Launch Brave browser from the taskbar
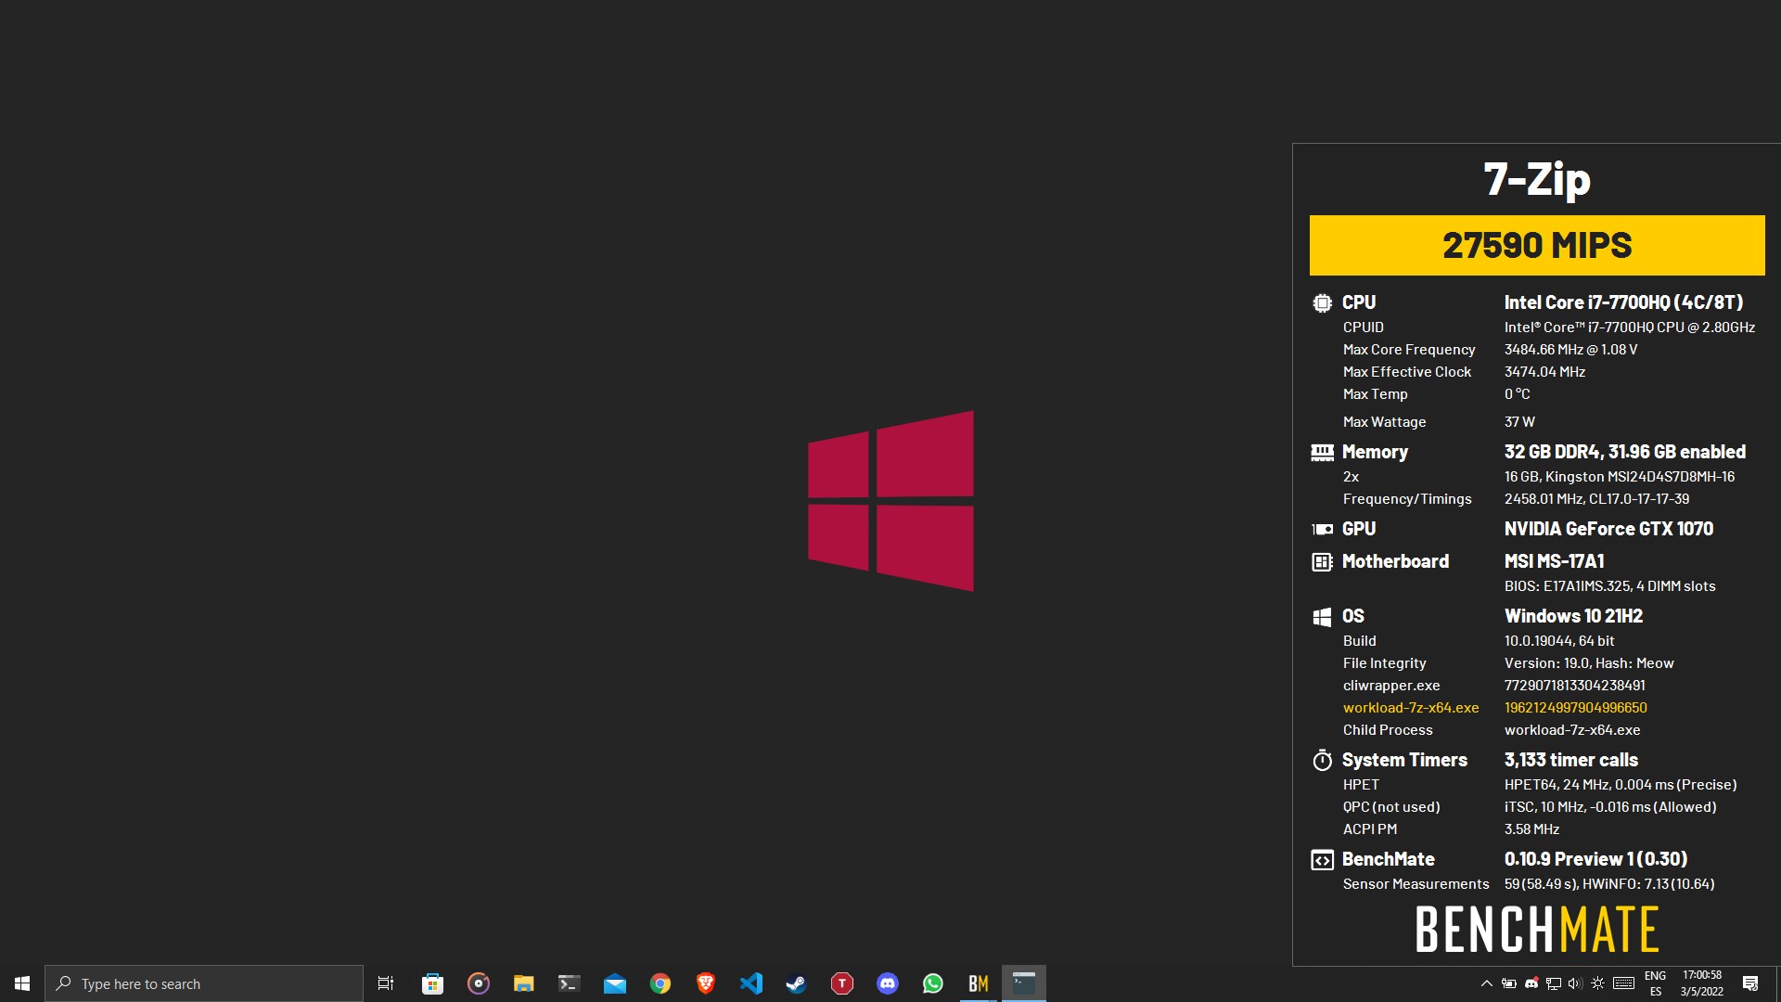This screenshot has height=1002, width=1781. (x=705, y=983)
